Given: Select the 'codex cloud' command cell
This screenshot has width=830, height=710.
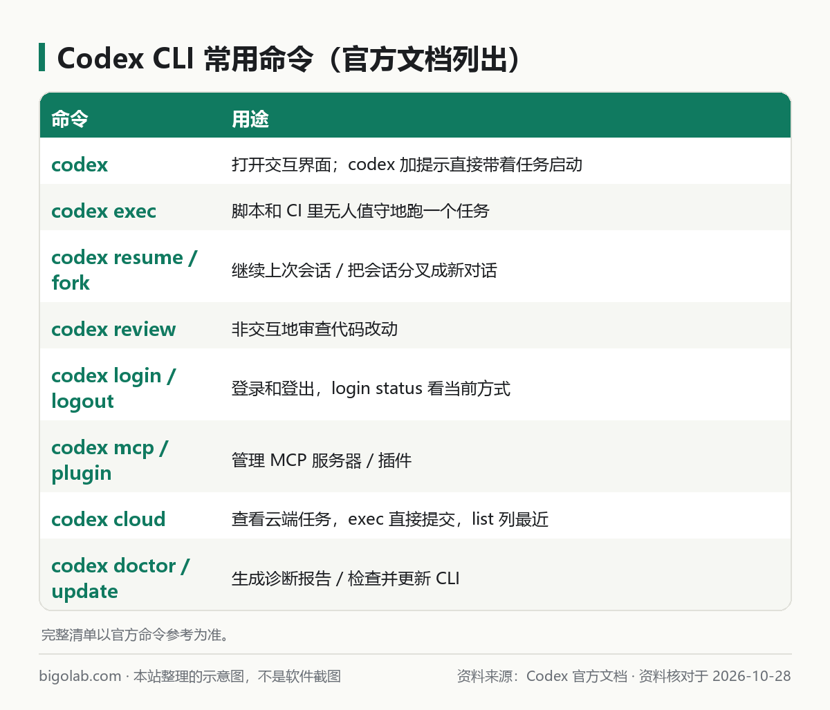Looking at the screenshot, I should [109, 519].
